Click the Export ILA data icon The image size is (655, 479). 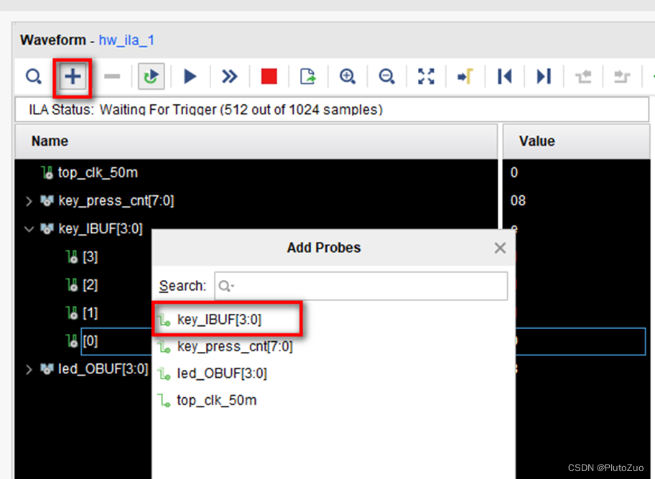307,76
